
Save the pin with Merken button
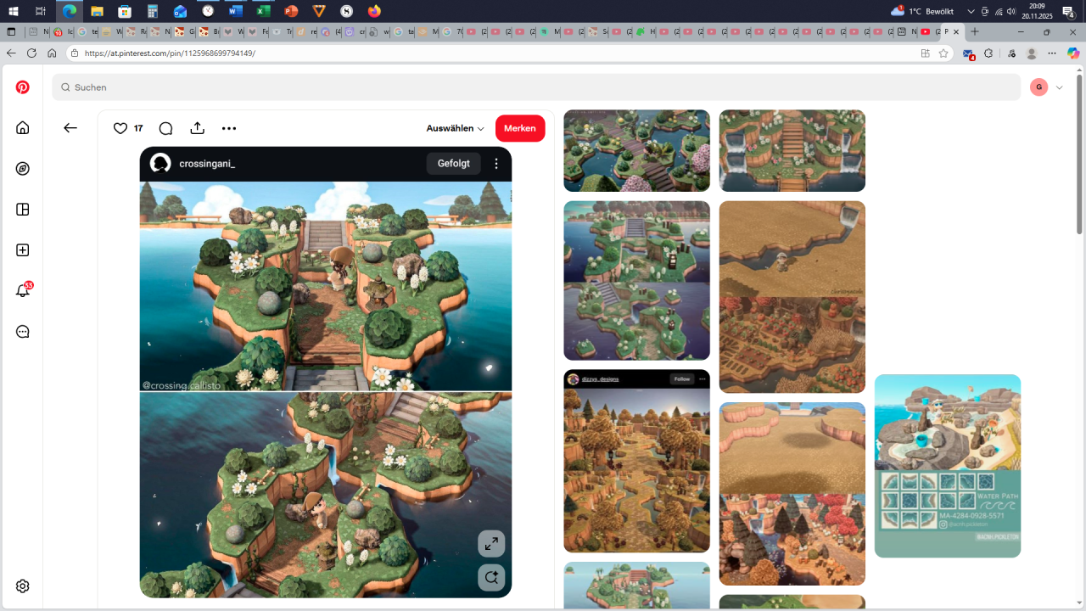point(520,128)
